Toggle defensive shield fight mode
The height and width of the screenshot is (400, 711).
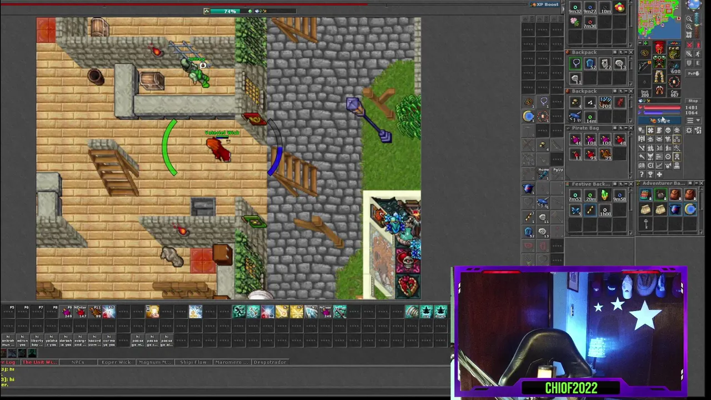click(689, 63)
